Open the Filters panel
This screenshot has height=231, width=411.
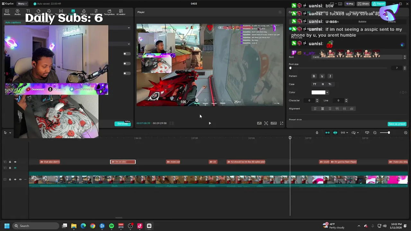[x=84, y=12]
